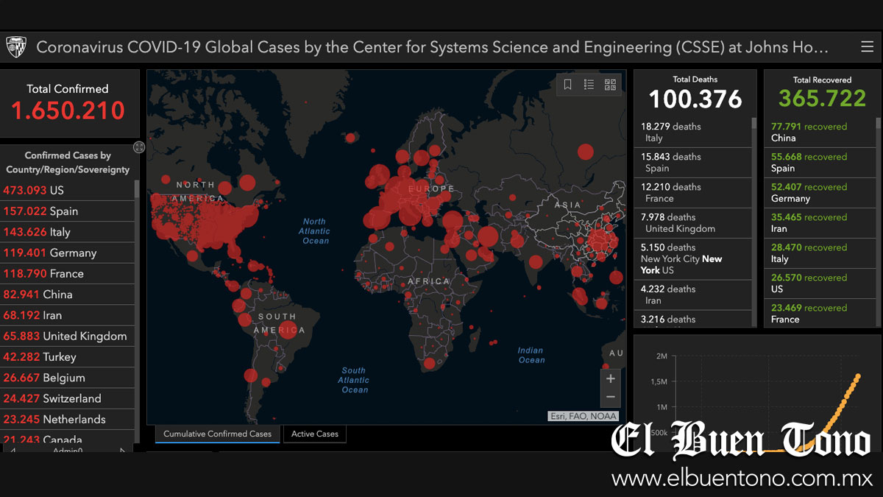This screenshot has width=883, height=497.
Task: Select the 23.245 Netherlands row
Action: pos(68,419)
